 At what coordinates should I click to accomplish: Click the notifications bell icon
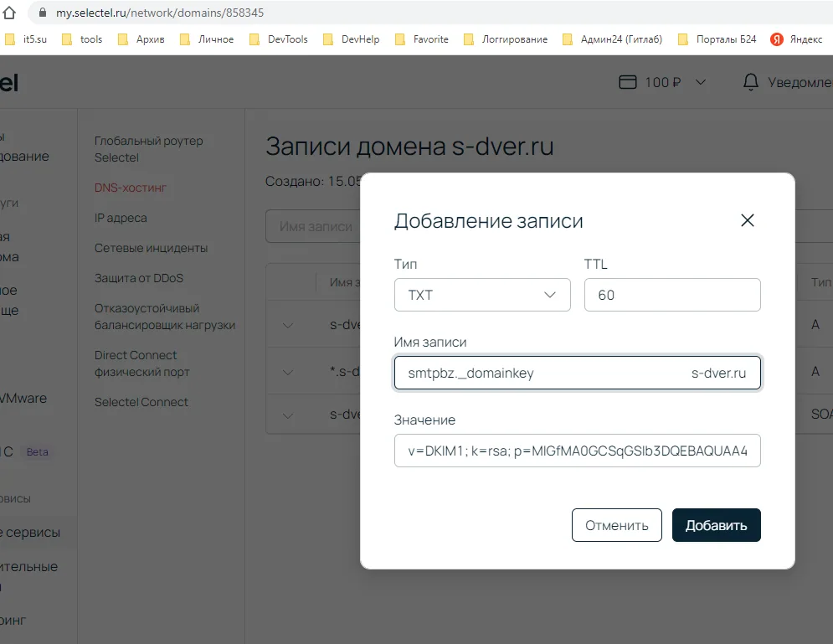click(750, 82)
